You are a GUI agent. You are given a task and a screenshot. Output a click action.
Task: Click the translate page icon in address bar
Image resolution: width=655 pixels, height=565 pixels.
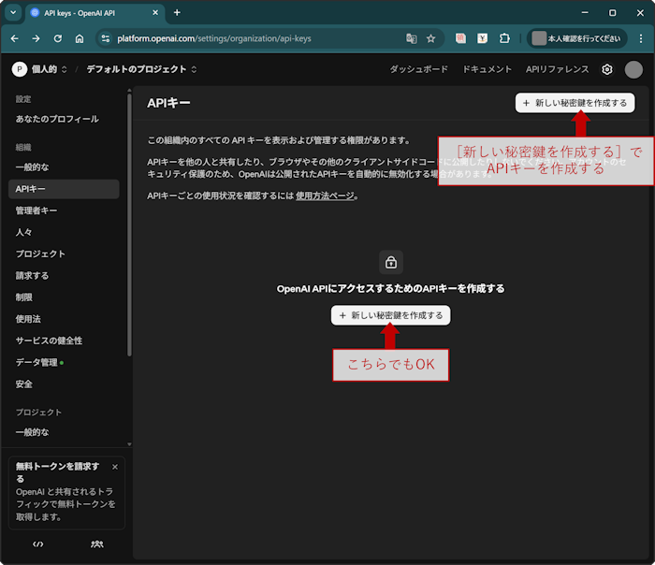[411, 38]
